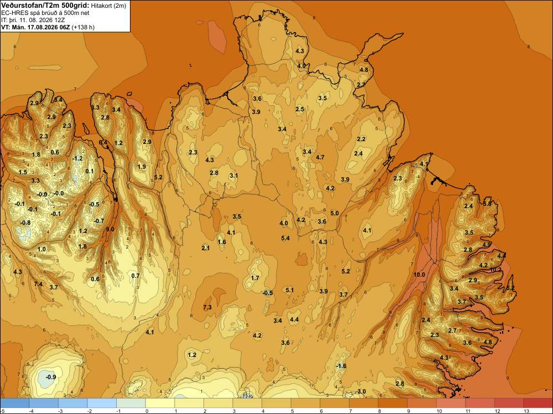The height and width of the screenshot is (414, 553).
Task: Click the '7.4' temperature value
Action: [x=39, y=284]
